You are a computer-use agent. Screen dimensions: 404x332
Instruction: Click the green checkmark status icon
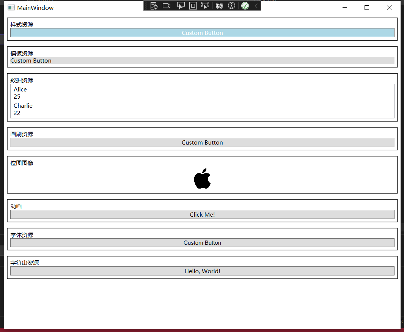click(x=245, y=6)
